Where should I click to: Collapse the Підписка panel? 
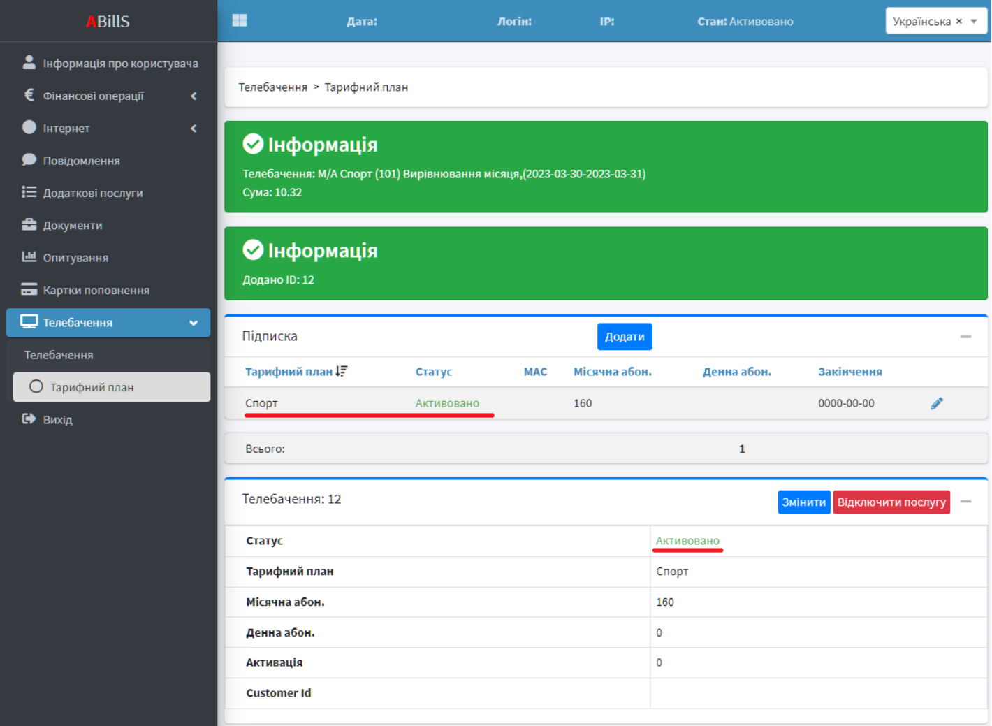tap(965, 337)
